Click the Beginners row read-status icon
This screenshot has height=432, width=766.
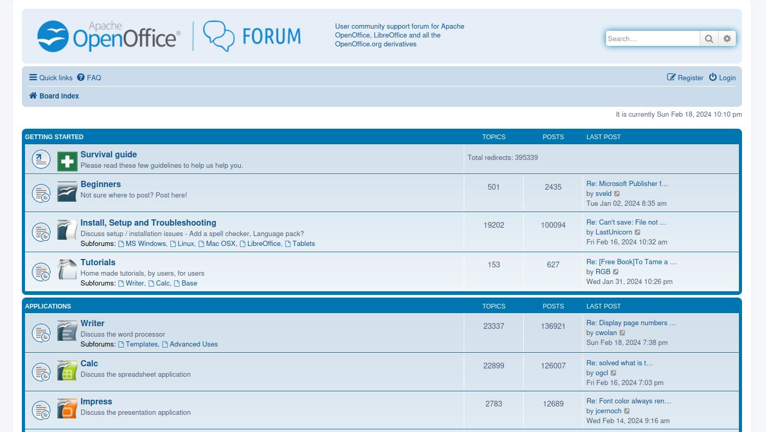(41, 193)
